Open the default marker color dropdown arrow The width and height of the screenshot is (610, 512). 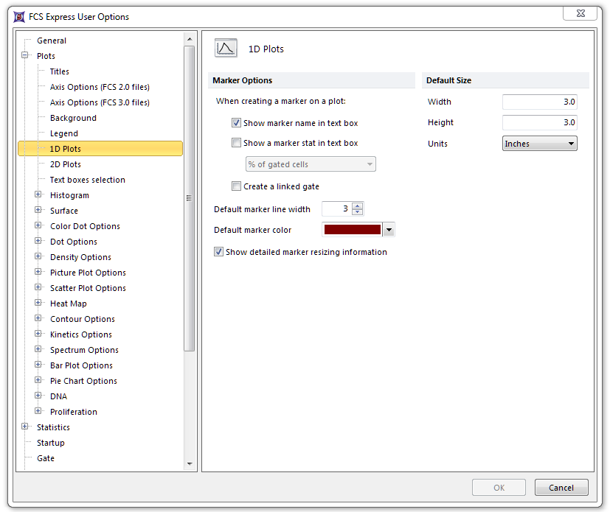pos(389,230)
